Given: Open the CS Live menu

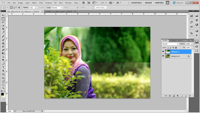Looking at the screenshot, I should pos(178,3).
